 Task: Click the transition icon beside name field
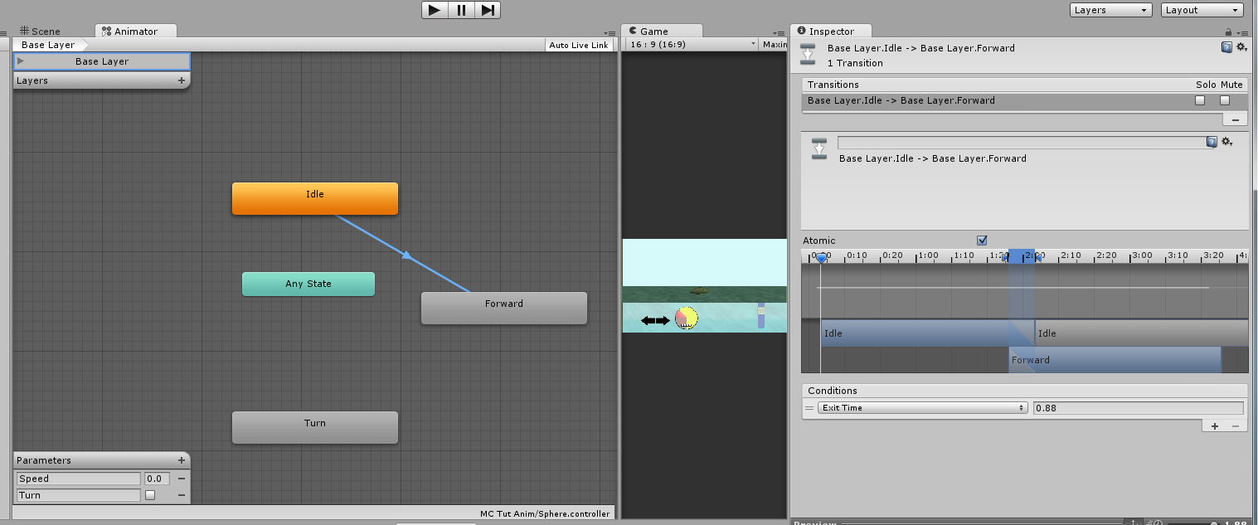[819, 148]
